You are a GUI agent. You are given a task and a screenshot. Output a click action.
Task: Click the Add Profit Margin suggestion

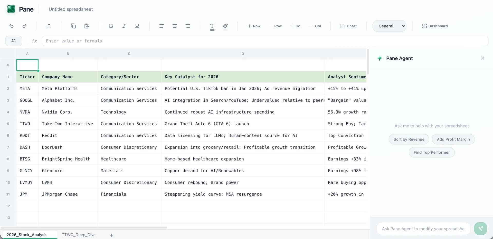[x=453, y=139]
